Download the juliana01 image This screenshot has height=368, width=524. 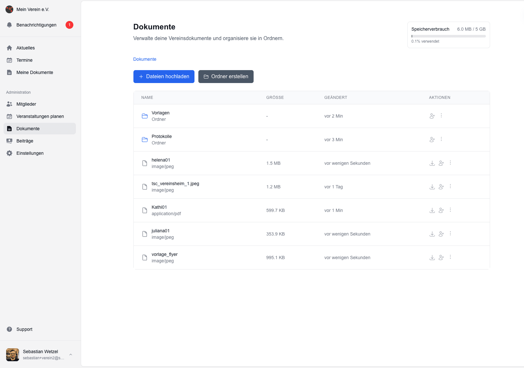[x=432, y=234]
